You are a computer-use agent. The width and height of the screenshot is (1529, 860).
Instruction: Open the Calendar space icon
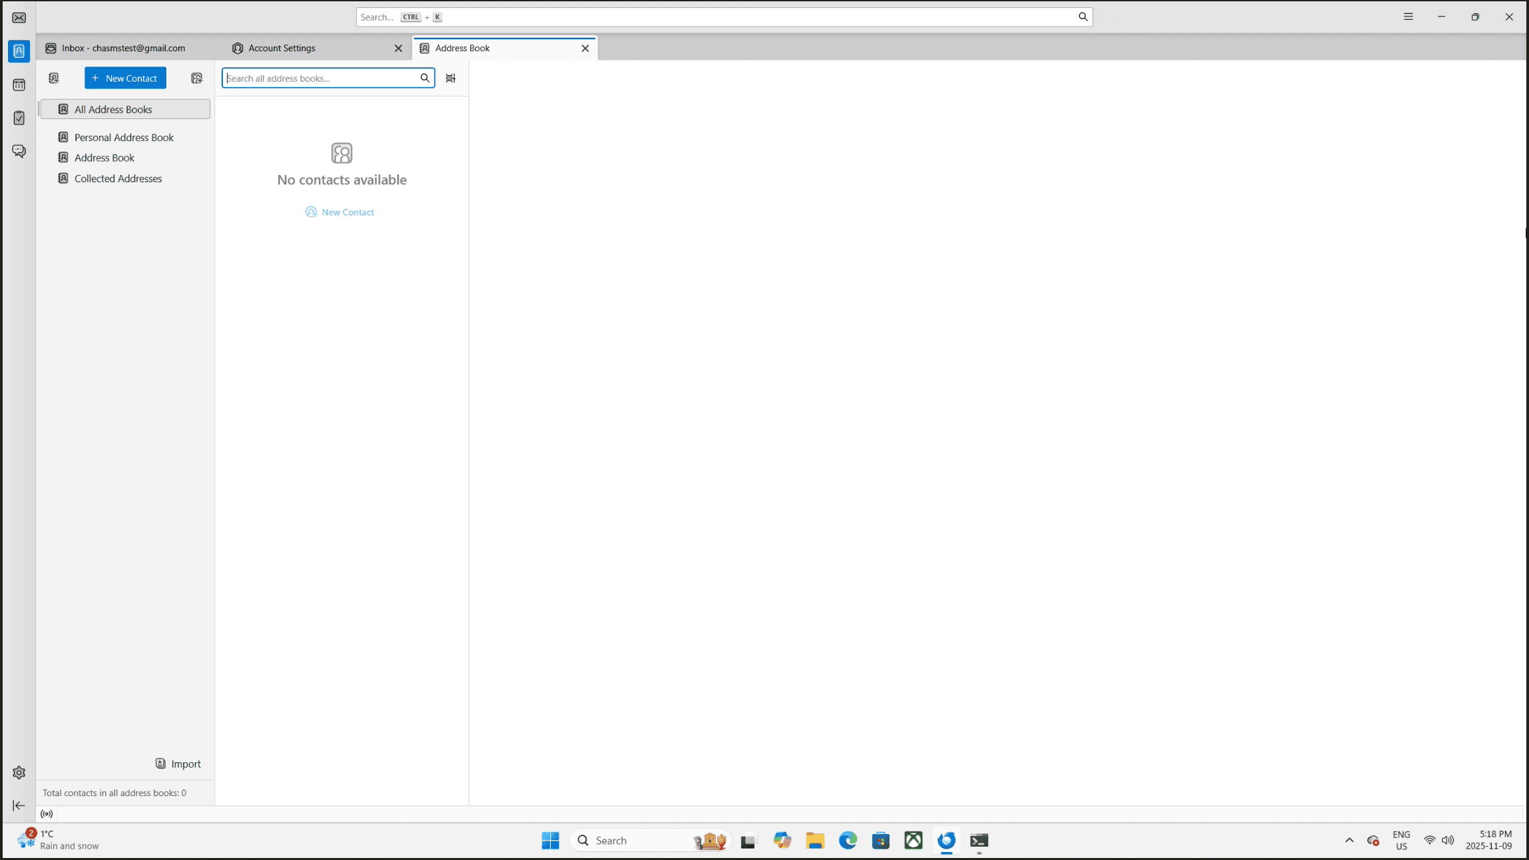tap(19, 84)
